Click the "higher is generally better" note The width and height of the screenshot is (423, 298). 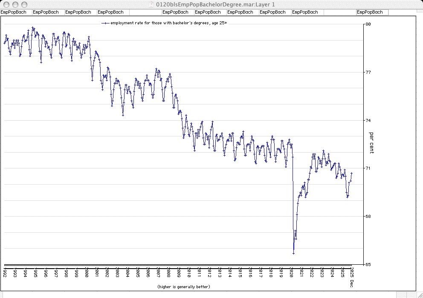point(183,286)
